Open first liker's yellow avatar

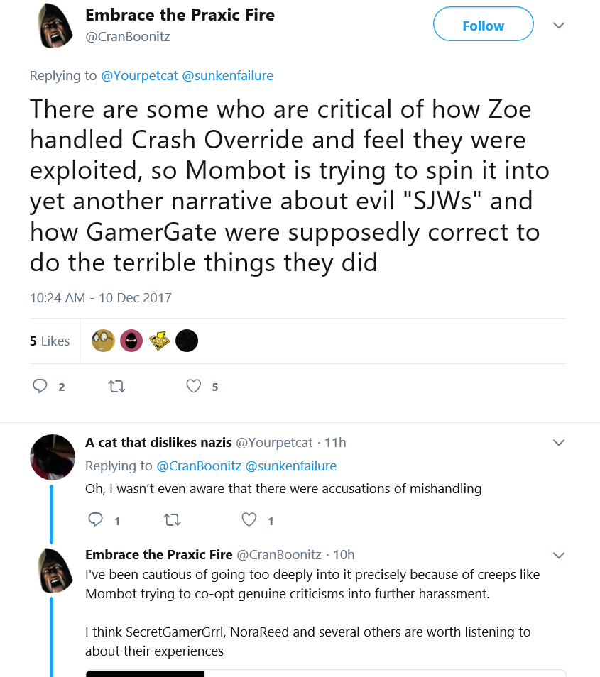click(x=103, y=341)
